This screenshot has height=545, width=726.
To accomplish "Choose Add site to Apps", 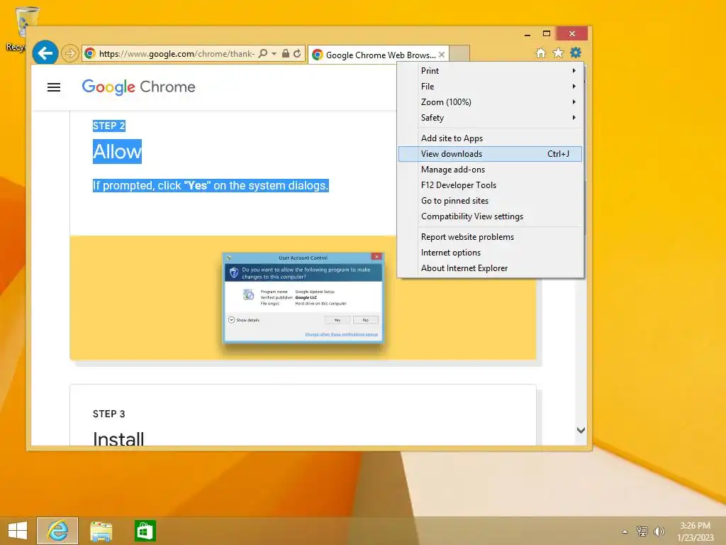I will pyautogui.click(x=490, y=138).
